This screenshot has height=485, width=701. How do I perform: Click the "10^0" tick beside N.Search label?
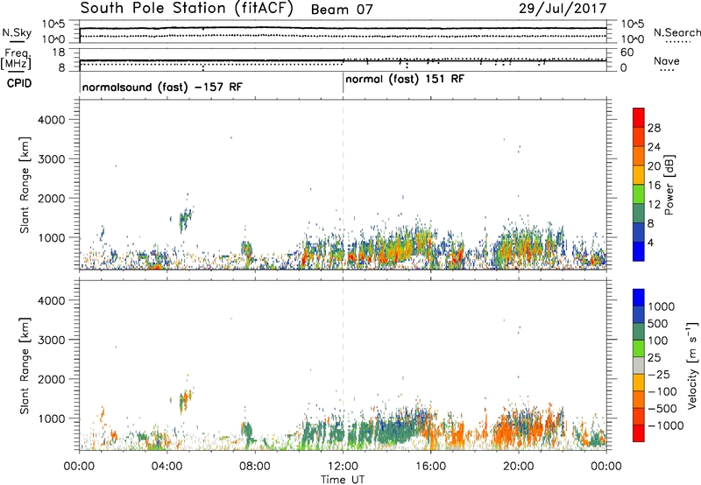pyautogui.click(x=632, y=39)
